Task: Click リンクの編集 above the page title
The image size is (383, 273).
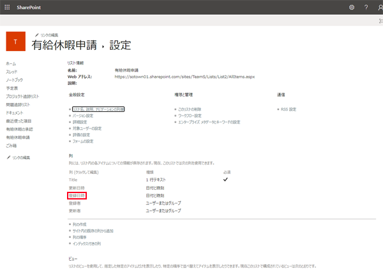Action: pyautogui.click(x=49, y=35)
